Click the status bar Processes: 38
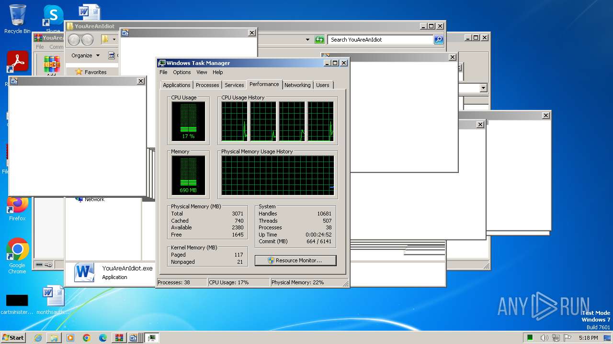613x344 pixels. click(x=182, y=282)
